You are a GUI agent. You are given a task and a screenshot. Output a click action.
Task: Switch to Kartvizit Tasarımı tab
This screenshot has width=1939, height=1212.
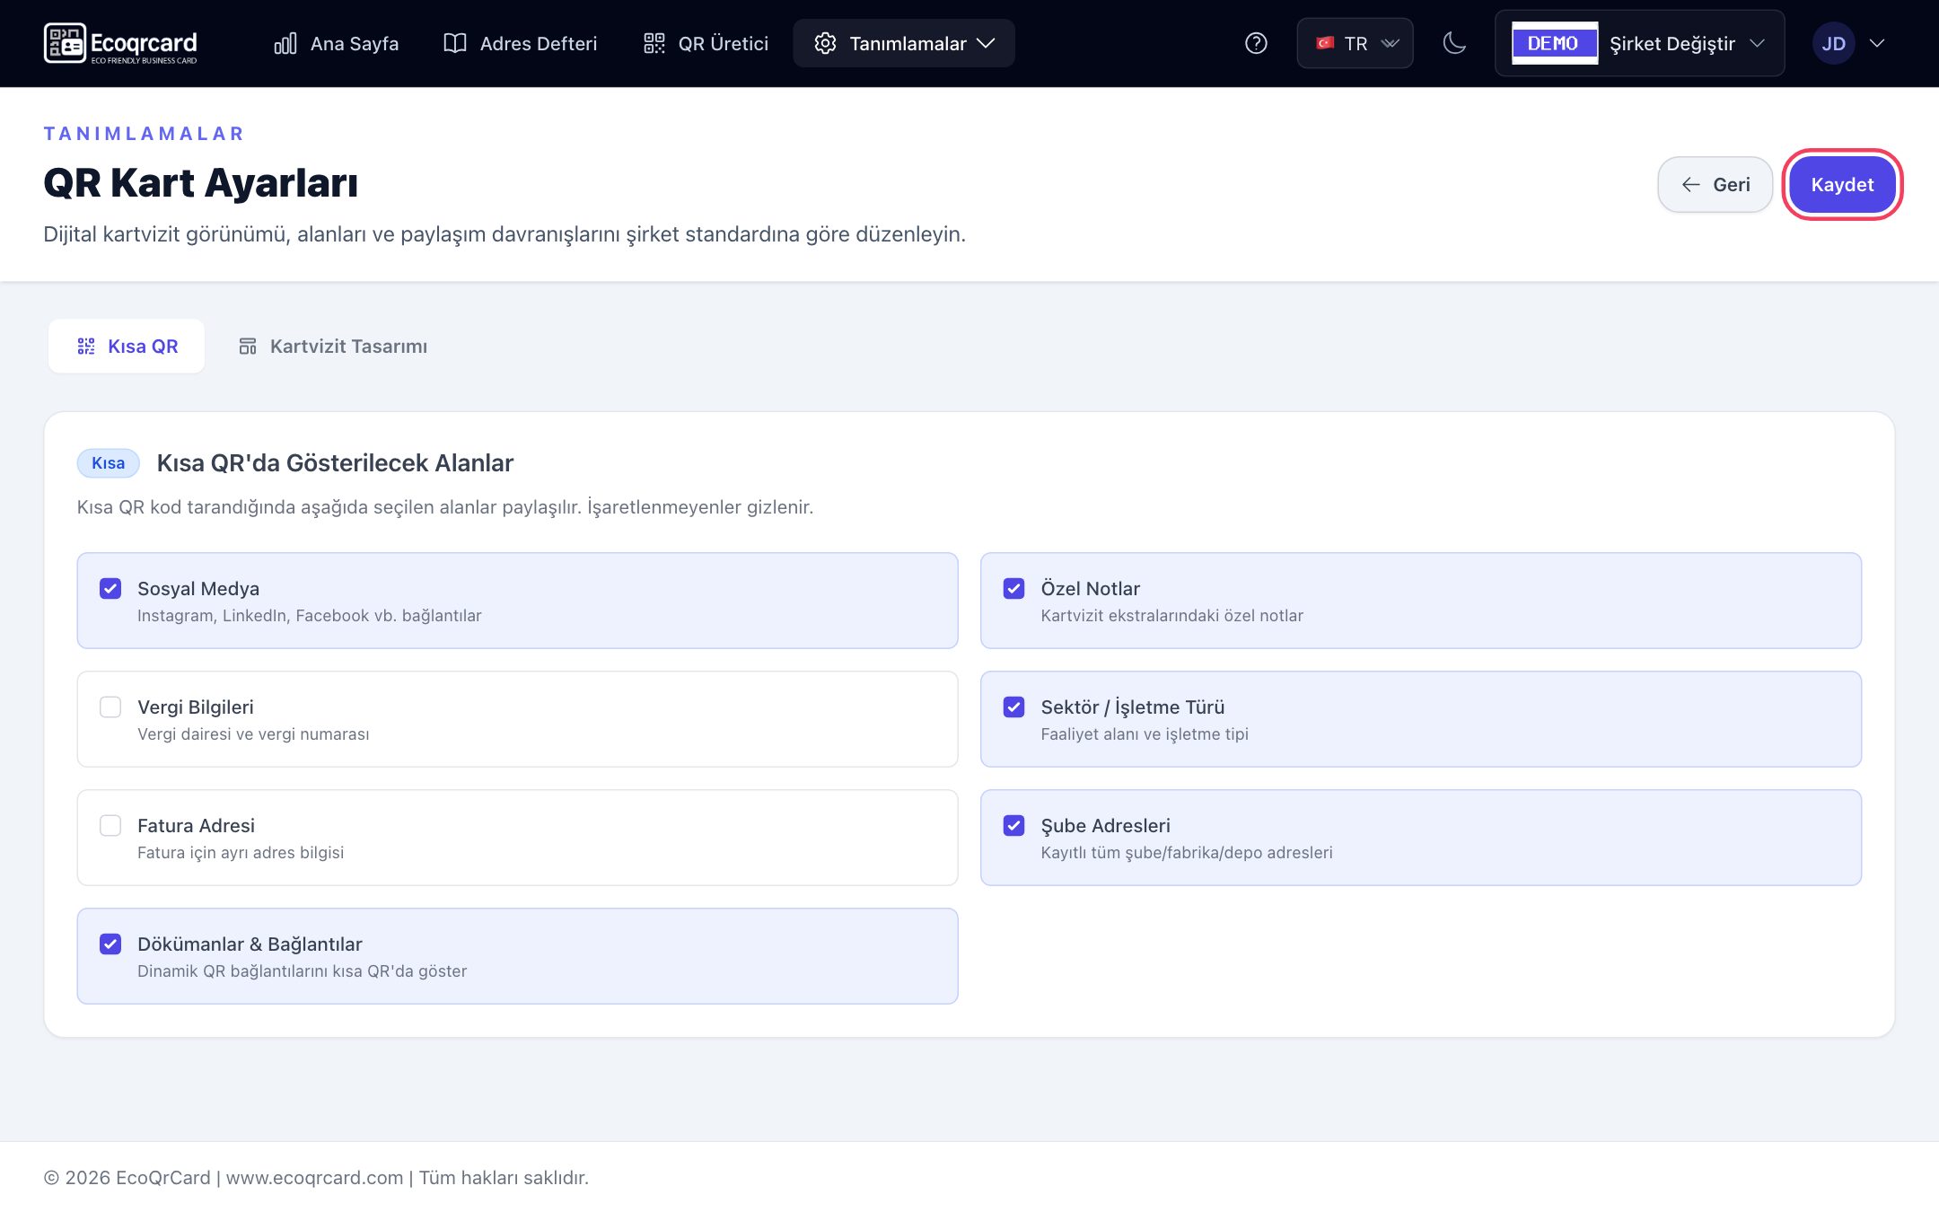click(333, 347)
